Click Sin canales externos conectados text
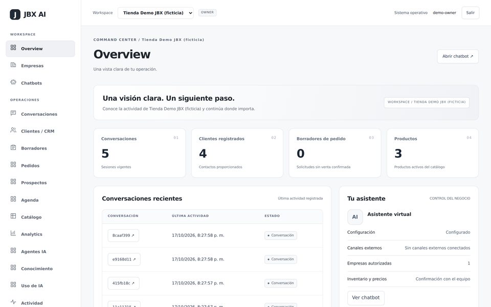The width and height of the screenshot is (491, 307). point(437,248)
